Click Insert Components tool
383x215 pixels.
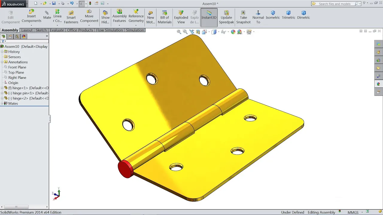pyautogui.click(x=31, y=16)
